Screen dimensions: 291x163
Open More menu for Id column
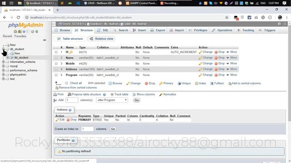pyautogui.click(x=231, y=52)
